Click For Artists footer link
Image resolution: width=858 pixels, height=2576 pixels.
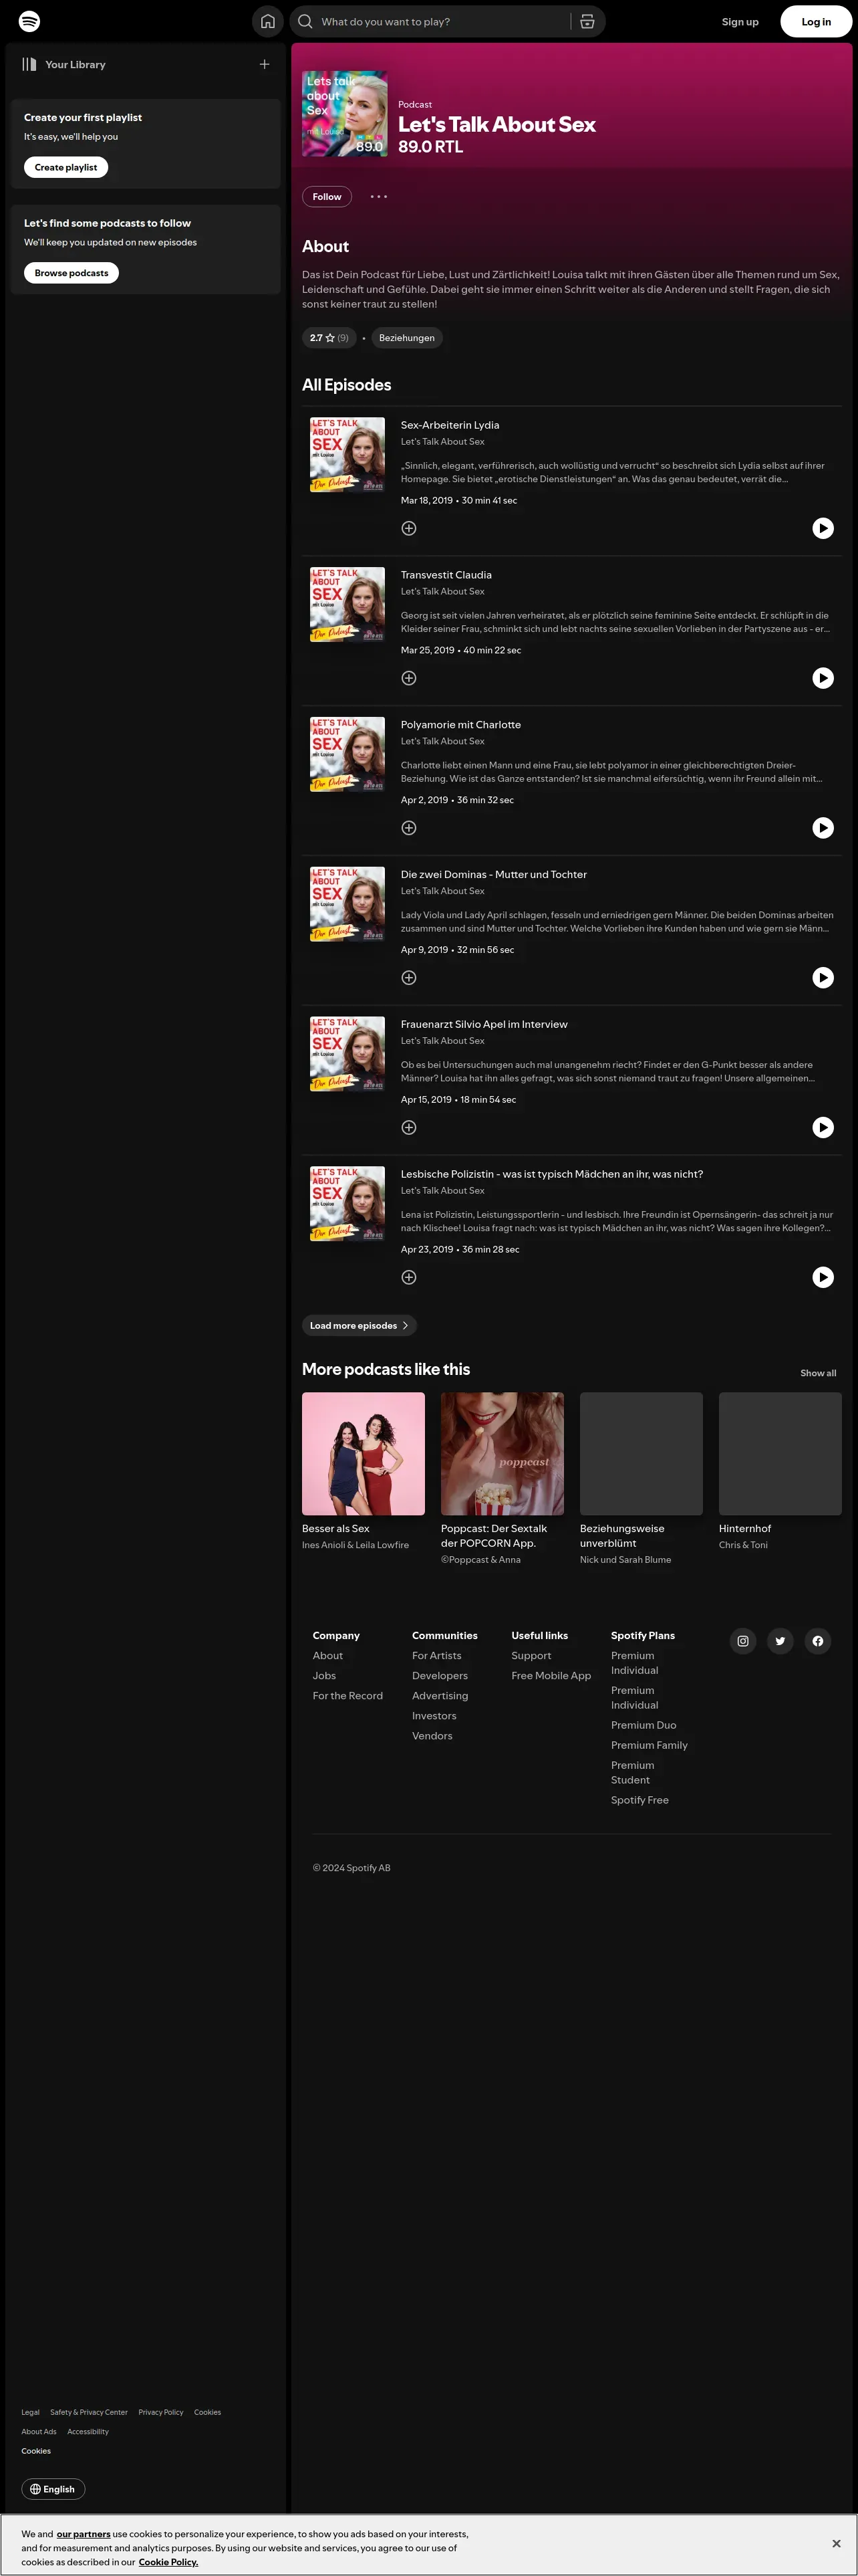click(x=436, y=1656)
